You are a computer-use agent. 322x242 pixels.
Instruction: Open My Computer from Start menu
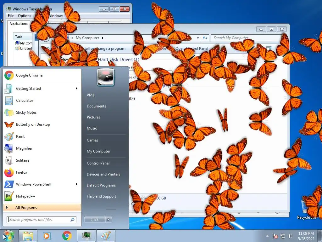98,151
